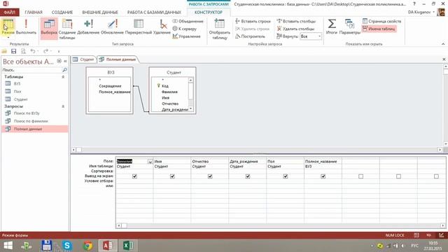
Task: Expand the Режим button dropdown arrow
Action: tap(8, 37)
